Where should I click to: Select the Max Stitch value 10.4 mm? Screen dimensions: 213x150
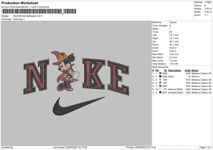tap(174, 54)
